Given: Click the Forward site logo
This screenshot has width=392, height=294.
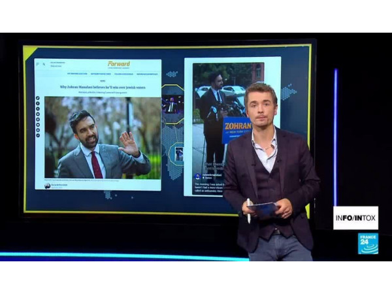Looking at the screenshot, I should click(118, 64).
